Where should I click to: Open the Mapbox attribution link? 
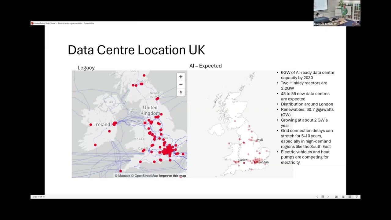[122, 176]
